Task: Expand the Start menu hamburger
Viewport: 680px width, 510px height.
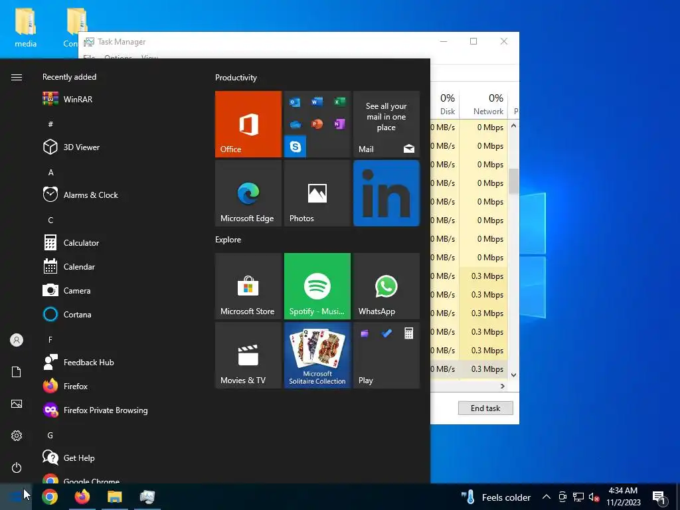Action: pos(17,77)
